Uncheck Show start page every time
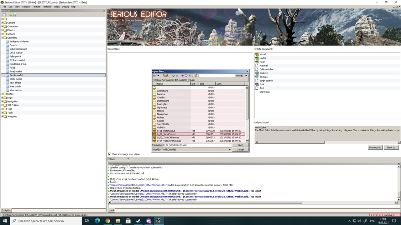This screenshot has width=401, height=225. pyautogui.click(x=109, y=154)
